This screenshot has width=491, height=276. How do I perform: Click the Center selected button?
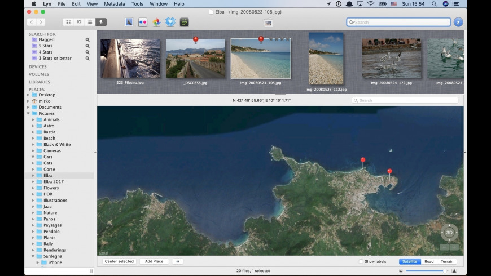pos(119,261)
